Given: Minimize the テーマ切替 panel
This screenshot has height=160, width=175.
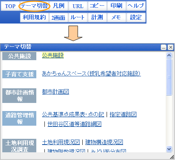Looking at the screenshot, I should pyautogui.click(x=164, y=47).
